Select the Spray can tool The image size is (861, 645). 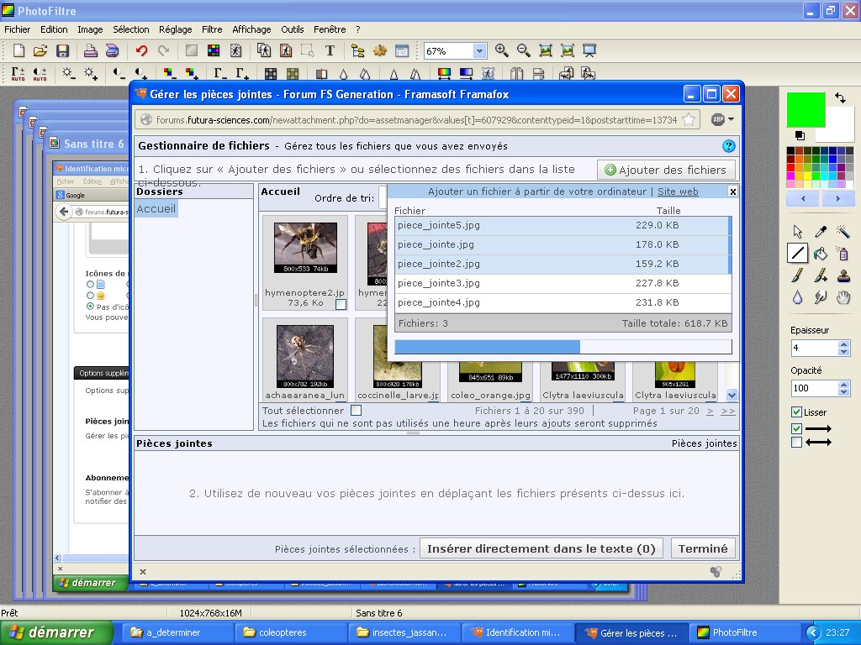point(843,253)
